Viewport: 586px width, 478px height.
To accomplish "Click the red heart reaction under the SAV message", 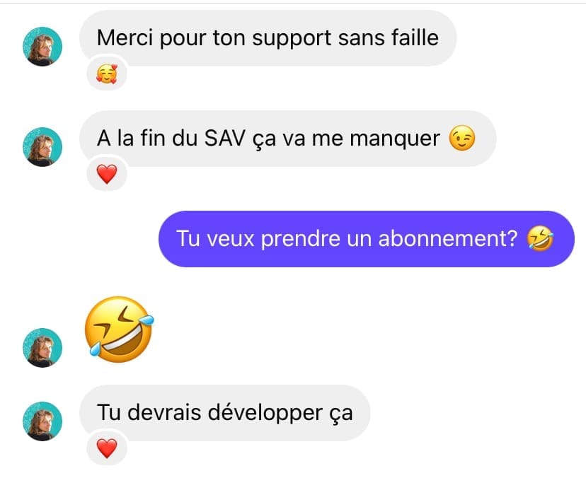I will point(107,174).
